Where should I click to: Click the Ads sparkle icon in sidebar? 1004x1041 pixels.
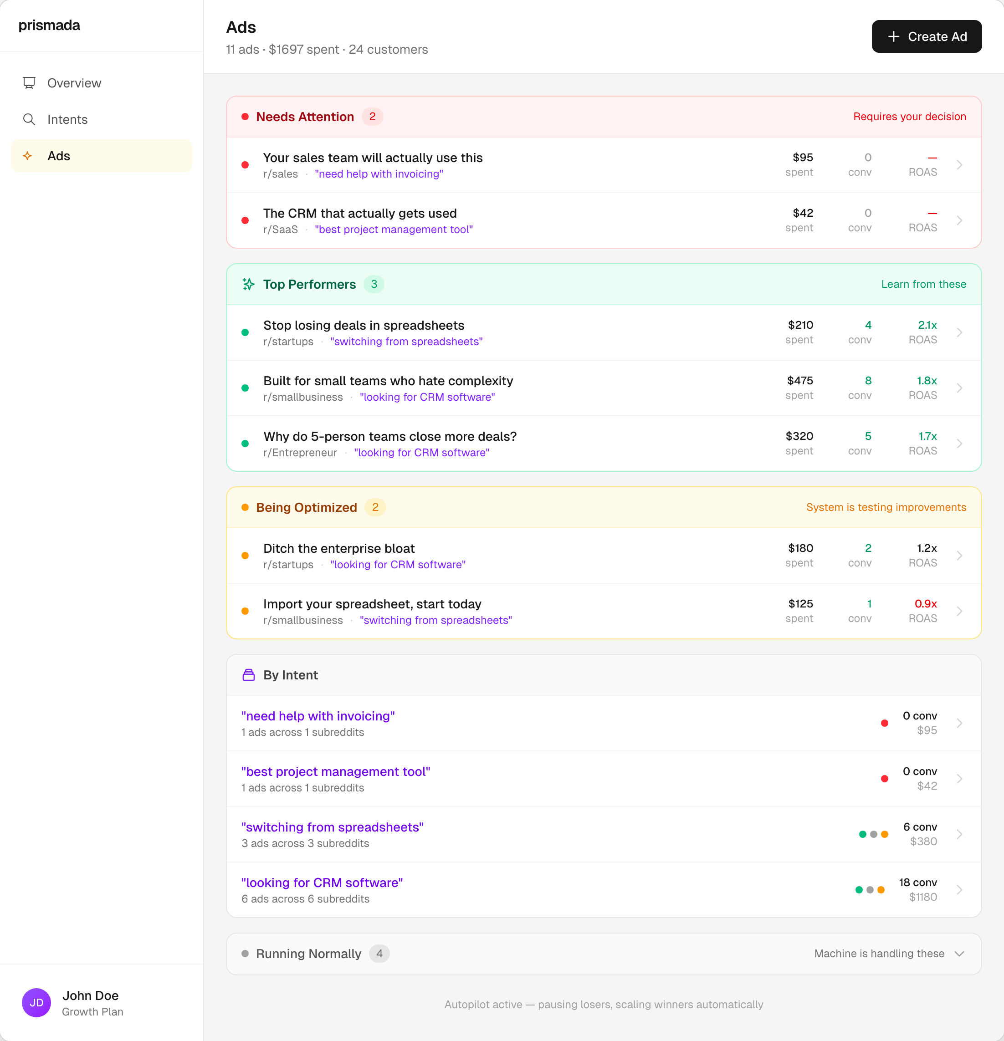tap(28, 156)
